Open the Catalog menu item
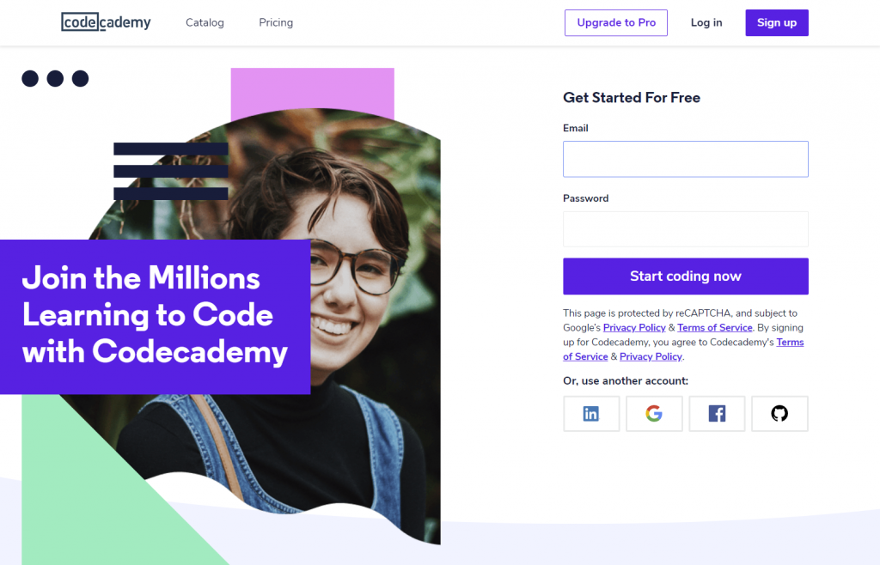Screen dimensions: 880x565 point(205,22)
